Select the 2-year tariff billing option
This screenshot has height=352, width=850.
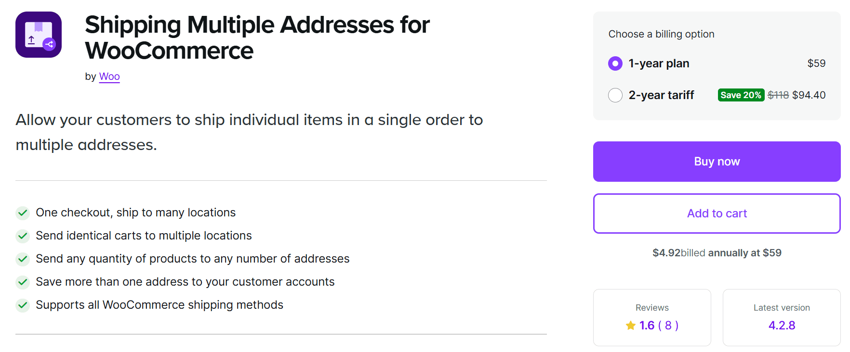(615, 95)
